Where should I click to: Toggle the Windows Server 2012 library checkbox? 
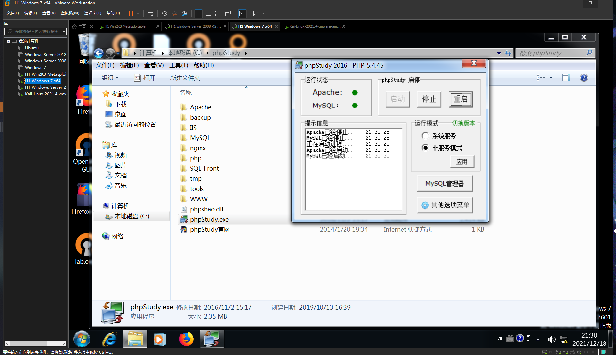21,55
